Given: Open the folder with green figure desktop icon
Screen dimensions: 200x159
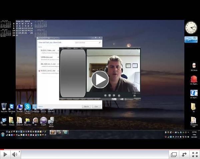Looking at the screenshot, I should 12,121.
